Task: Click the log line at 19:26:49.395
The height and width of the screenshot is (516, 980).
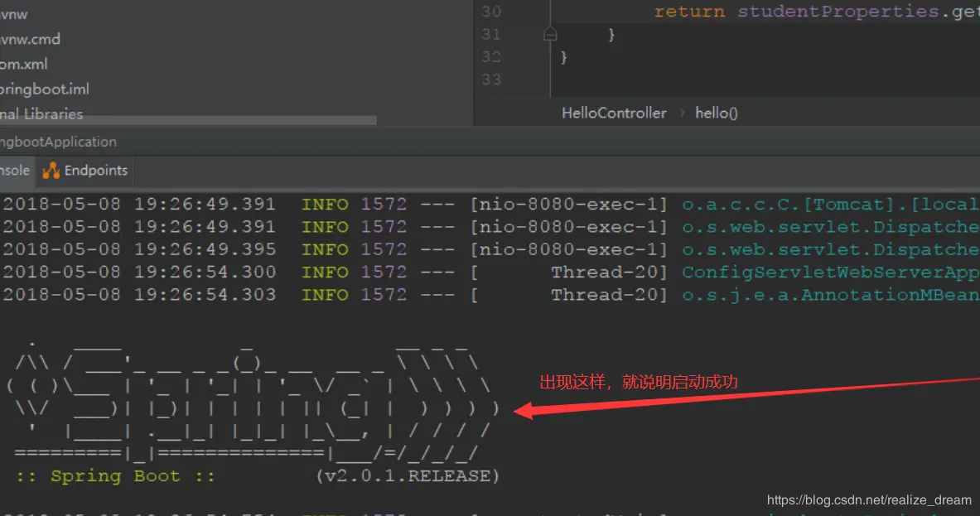Action: pos(490,249)
